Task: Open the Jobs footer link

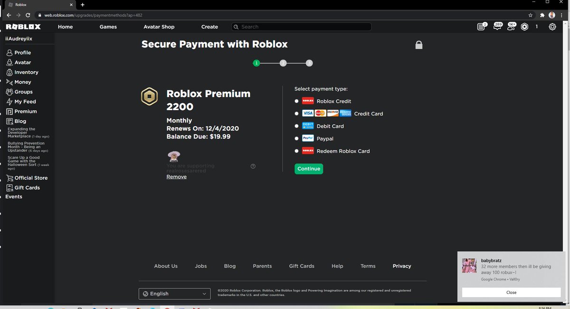Action: (201, 266)
